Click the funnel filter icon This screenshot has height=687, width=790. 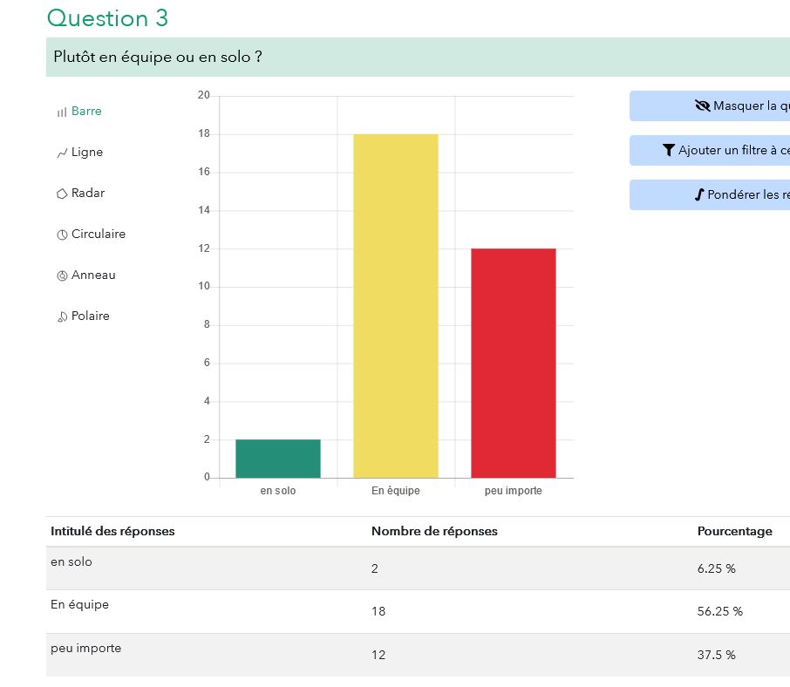click(x=669, y=151)
